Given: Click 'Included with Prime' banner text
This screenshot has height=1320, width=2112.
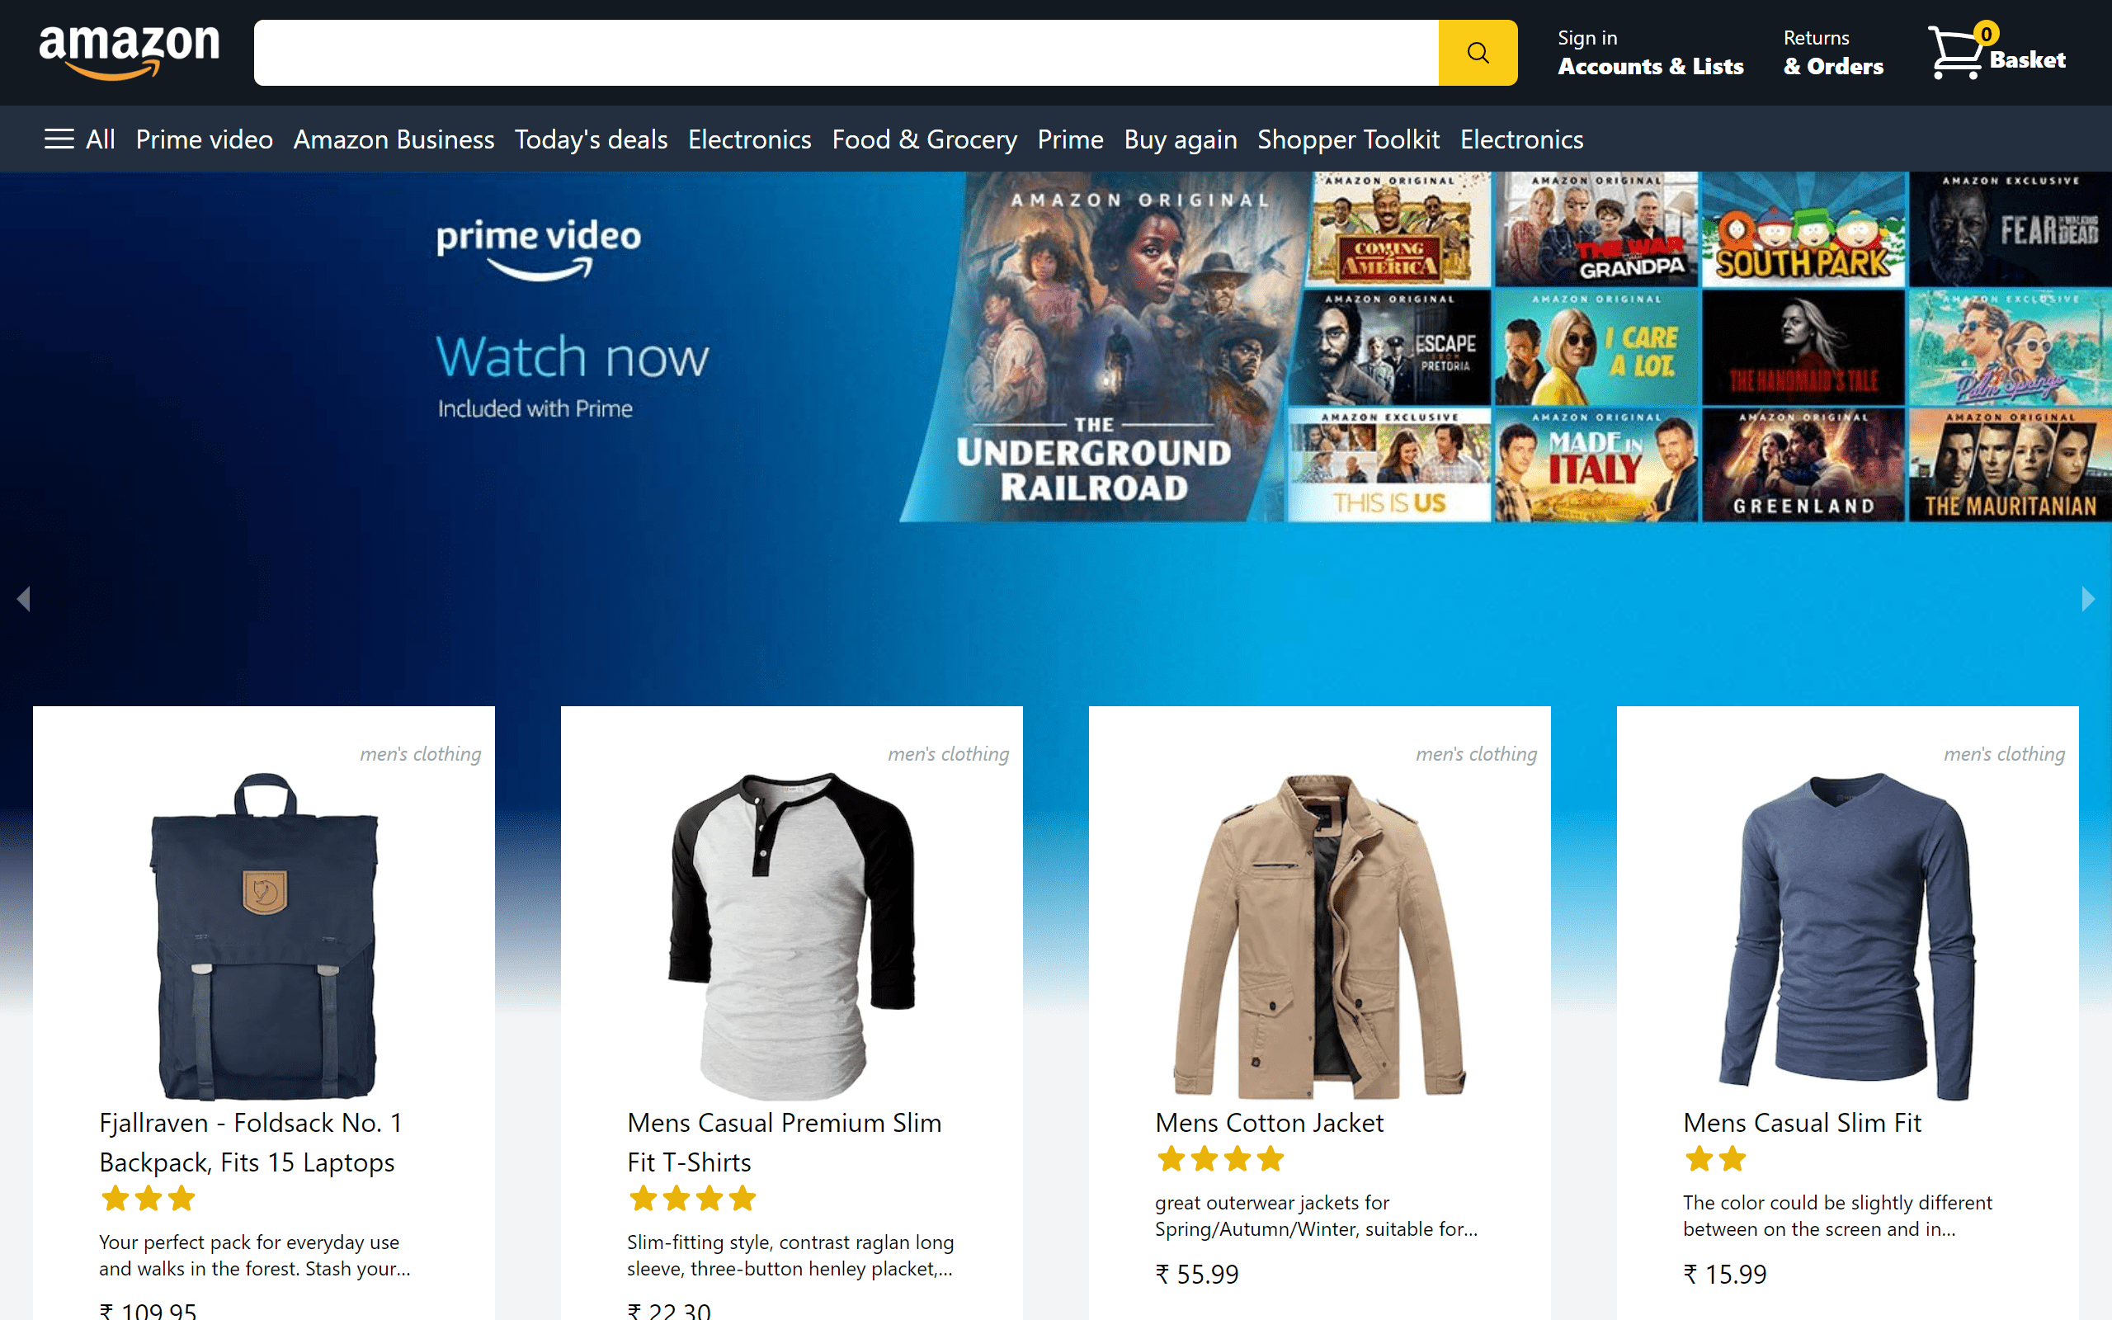Looking at the screenshot, I should pos(535,408).
